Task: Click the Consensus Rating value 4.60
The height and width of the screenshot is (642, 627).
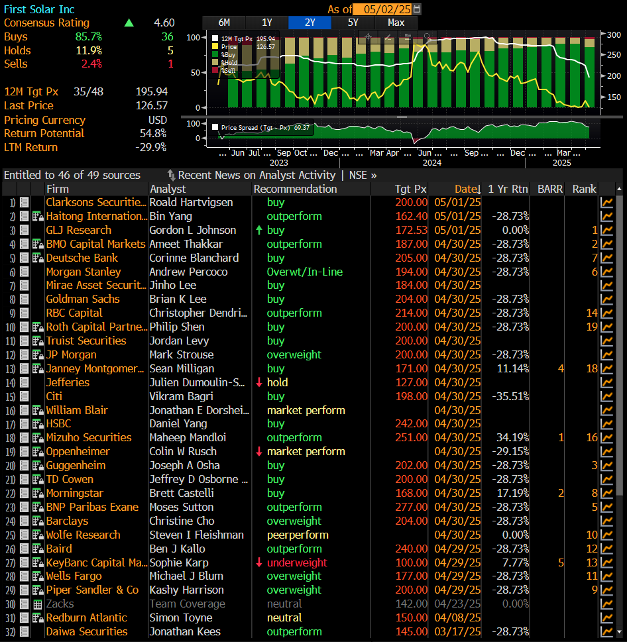Action: tap(164, 23)
